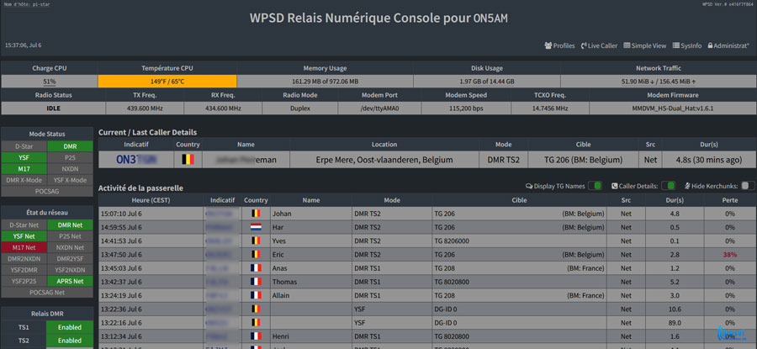This screenshot has height=349, width=757.
Task: Click the POCSAG mode status cell
Action: 47,191
